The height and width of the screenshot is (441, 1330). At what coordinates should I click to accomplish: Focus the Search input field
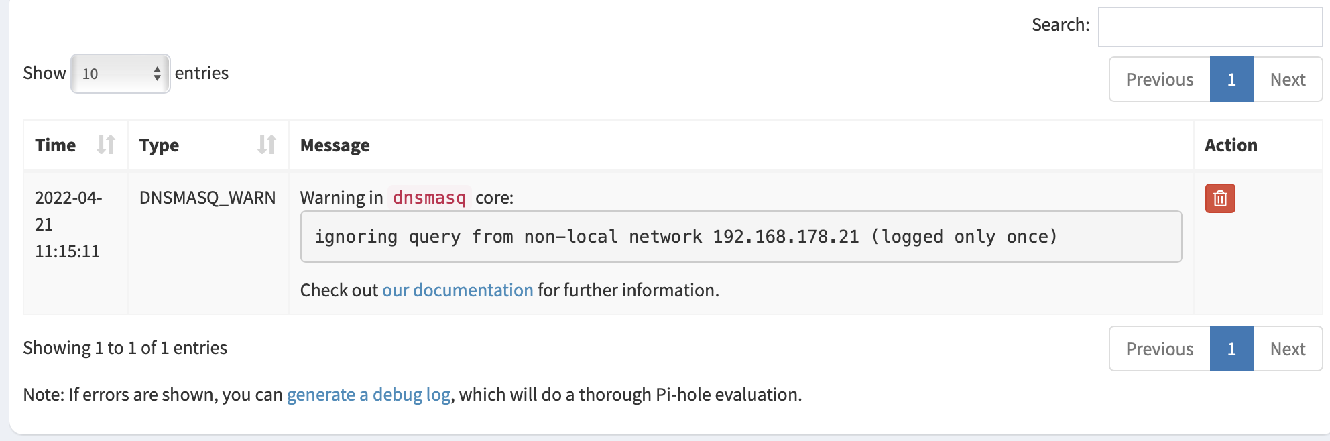click(1209, 27)
